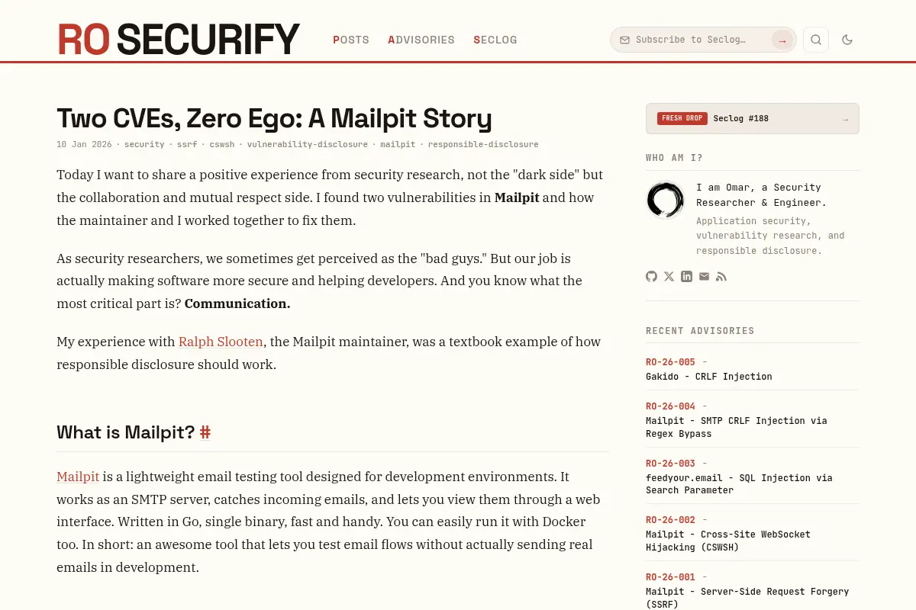Click the heading anchor hash icon

(x=205, y=432)
